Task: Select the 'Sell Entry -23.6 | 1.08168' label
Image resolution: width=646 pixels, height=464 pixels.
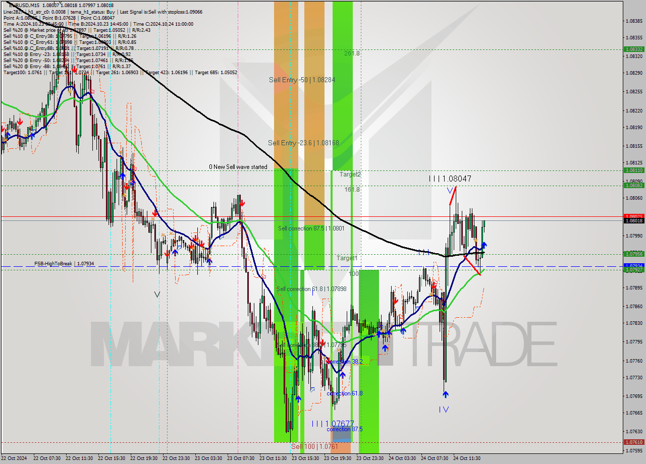Action: 303,143
